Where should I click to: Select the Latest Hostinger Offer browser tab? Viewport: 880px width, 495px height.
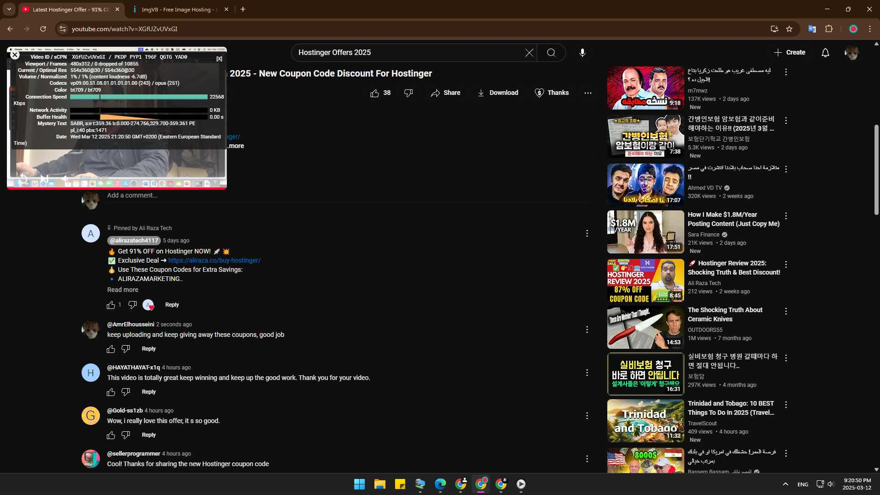click(71, 9)
